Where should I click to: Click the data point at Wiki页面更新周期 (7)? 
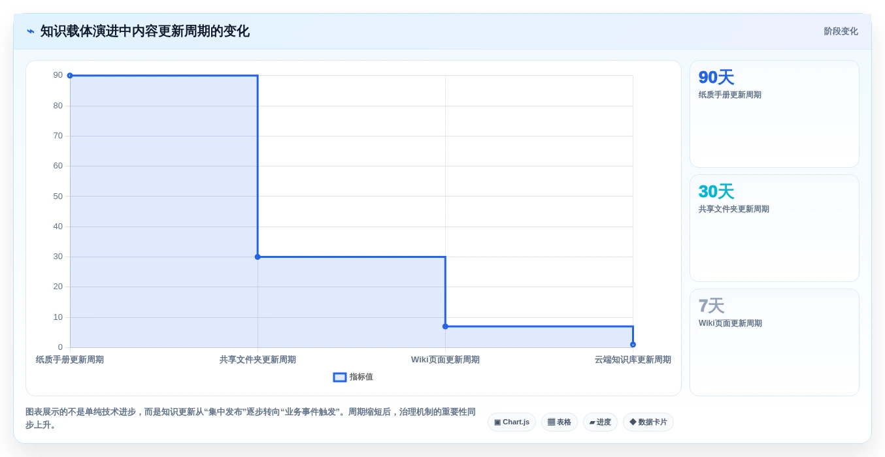coord(445,326)
